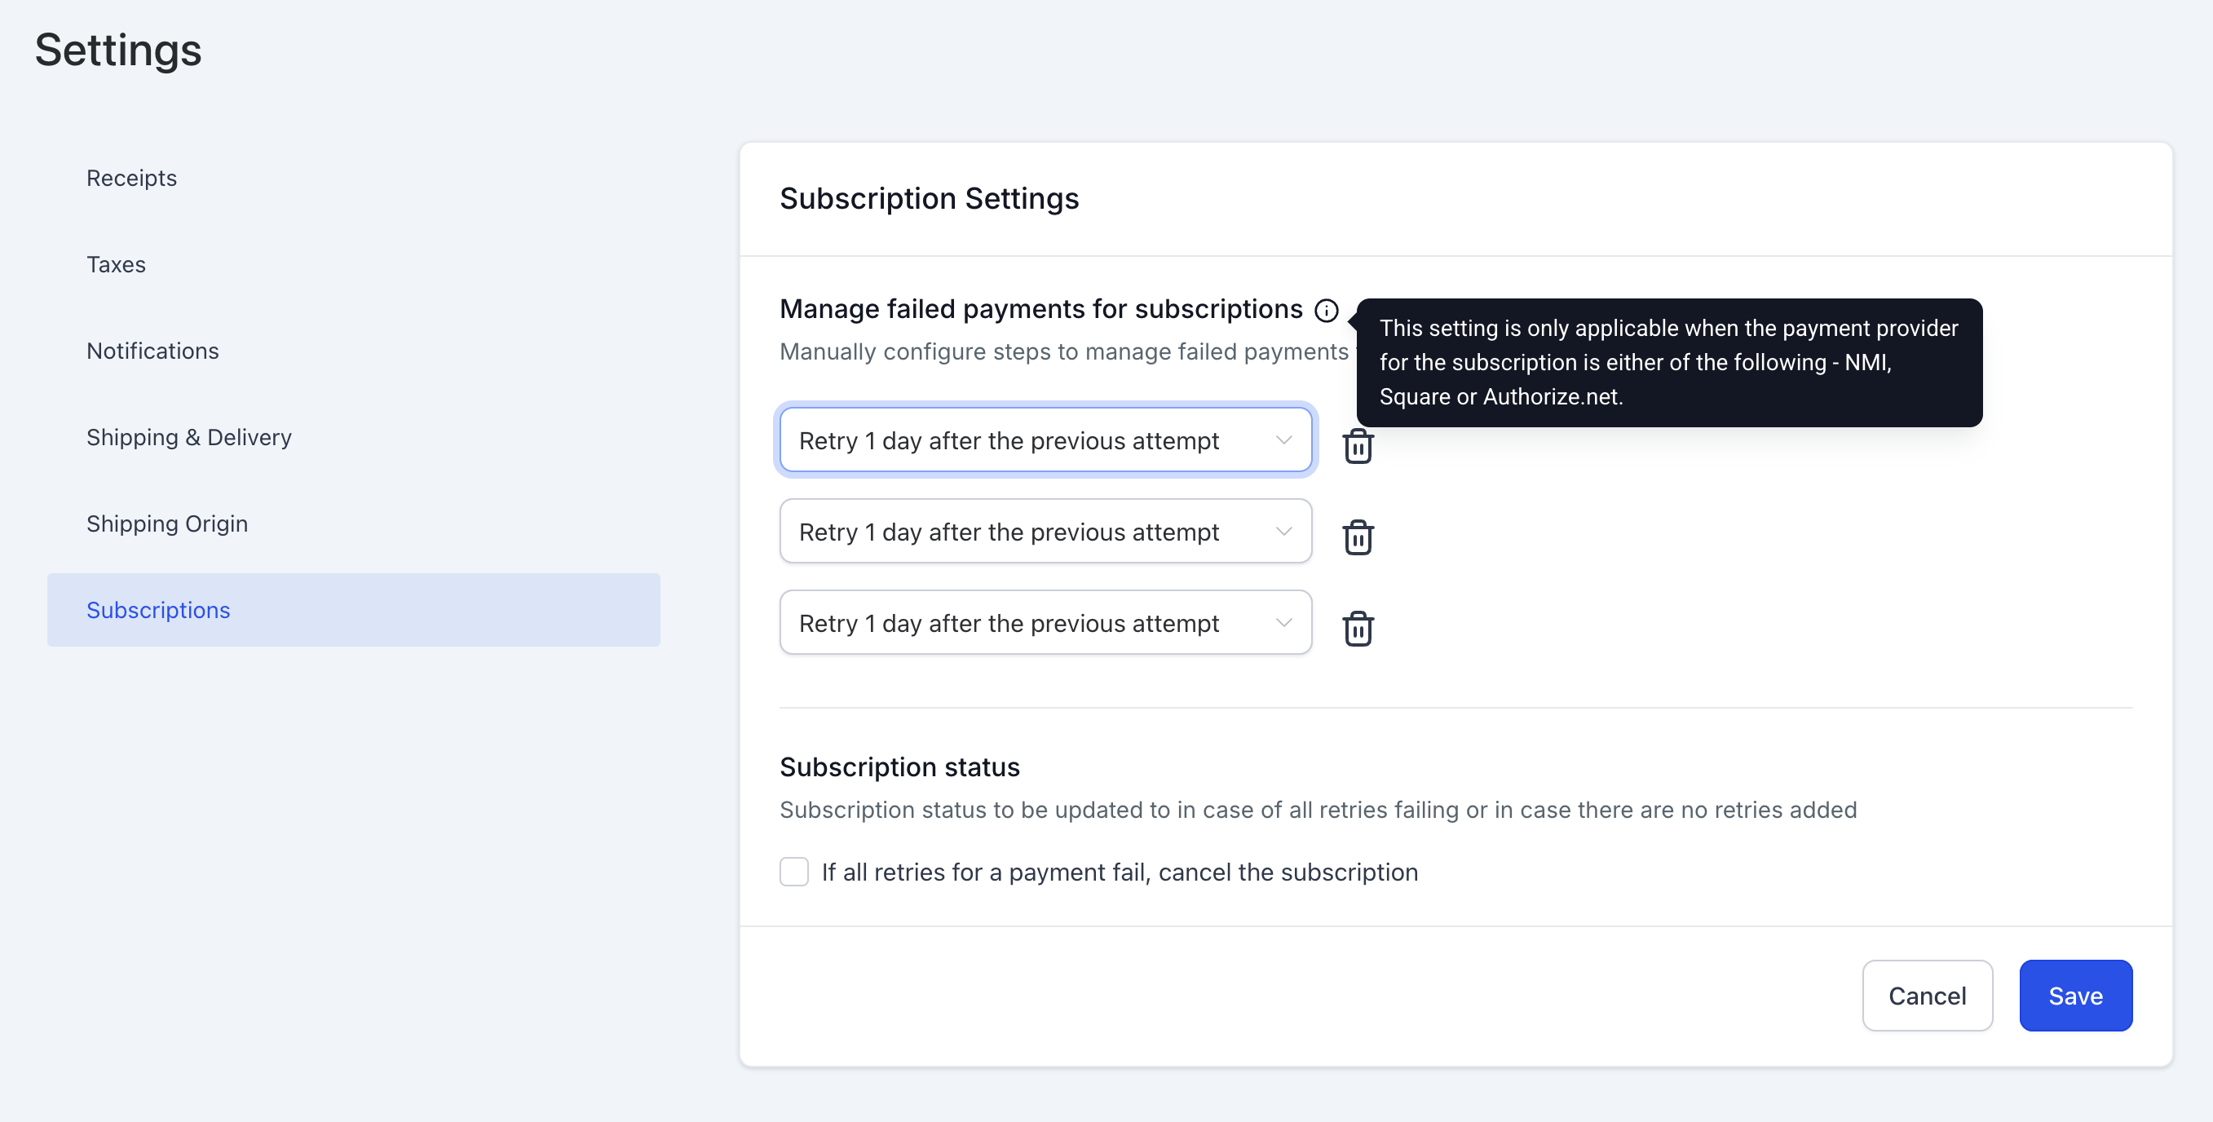Save the subscription settings
Image resolution: width=2213 pixels, height=1122 pixels.
click(x=2074, y=995)
